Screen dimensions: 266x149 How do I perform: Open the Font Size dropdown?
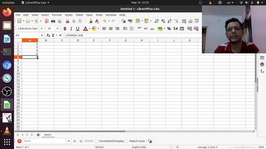tap(57, 29)
